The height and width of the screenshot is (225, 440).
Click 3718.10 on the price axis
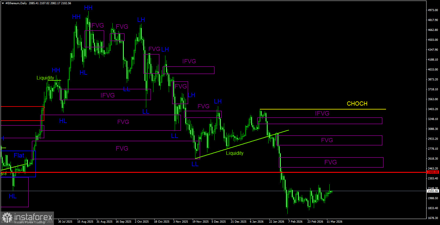433,89
